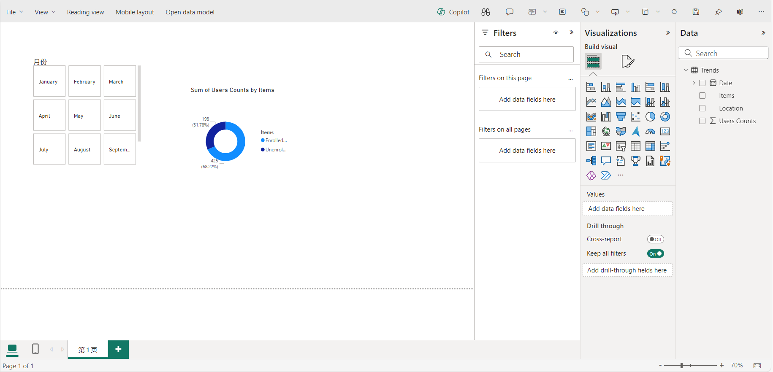
Task: Select the Gauge visualization icon
Action: tap(650, 132)
